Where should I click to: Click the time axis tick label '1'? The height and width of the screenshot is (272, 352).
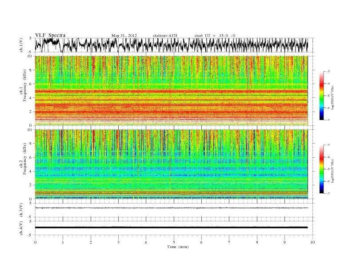pos(63,242)
